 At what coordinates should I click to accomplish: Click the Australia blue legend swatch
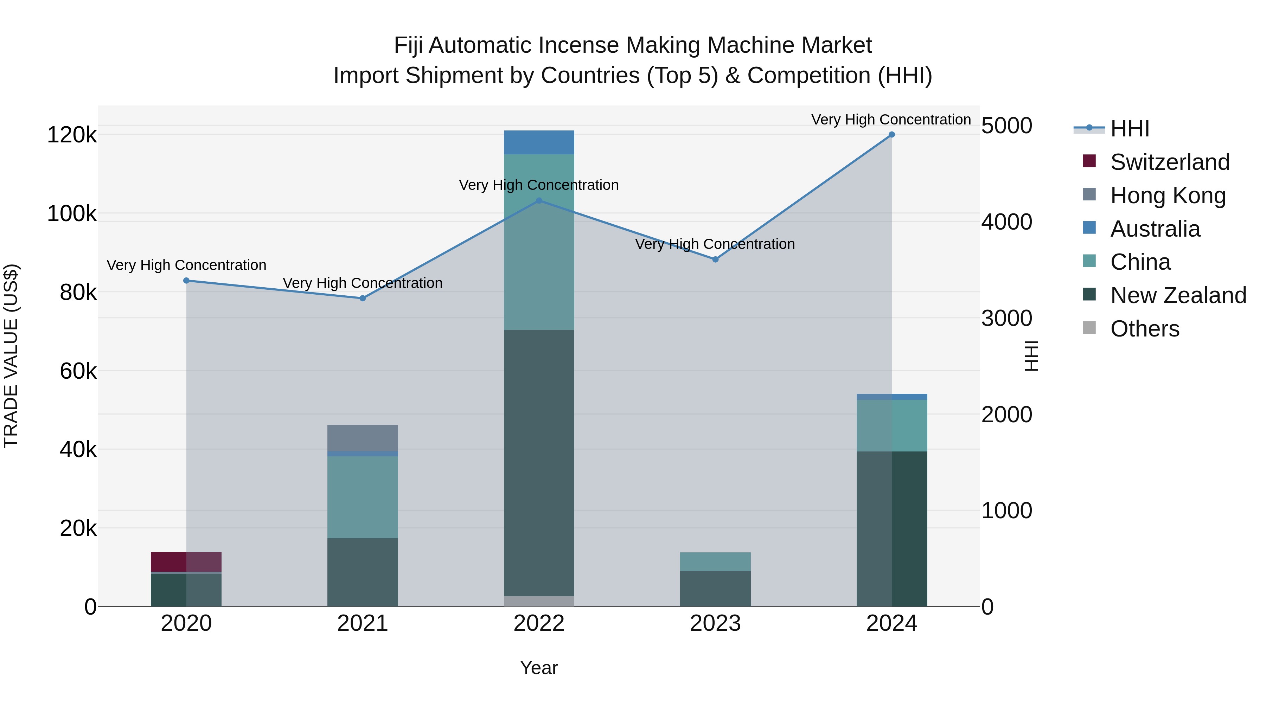tap(1089, 227)
